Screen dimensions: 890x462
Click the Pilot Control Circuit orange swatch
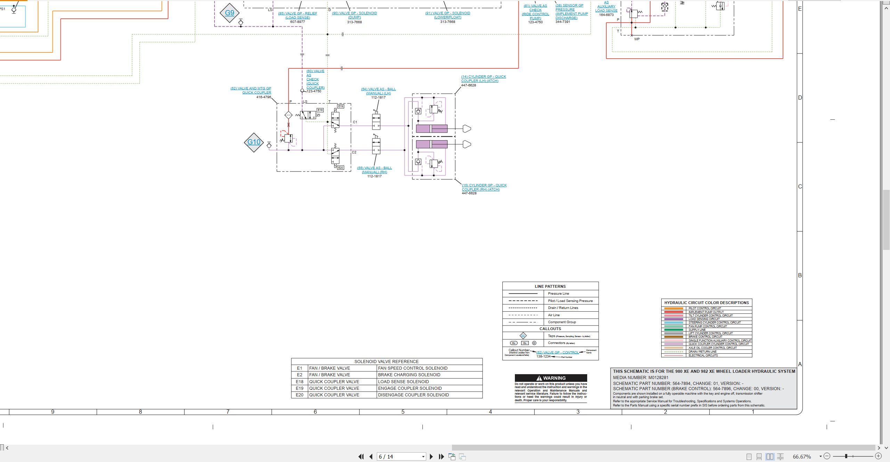tap(674, 308)
